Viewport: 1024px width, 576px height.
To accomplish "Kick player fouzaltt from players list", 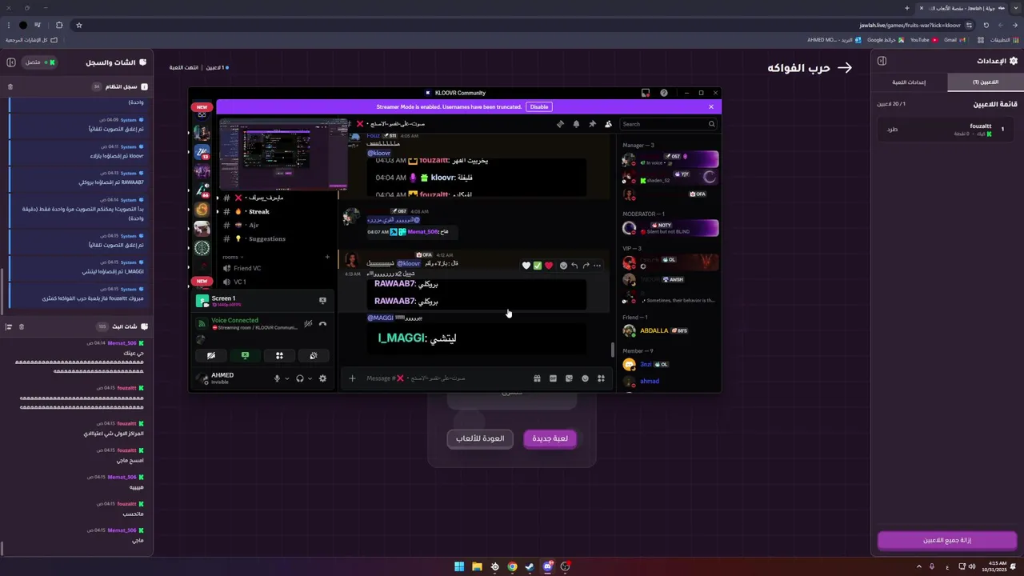I will [x=893, y=129].
